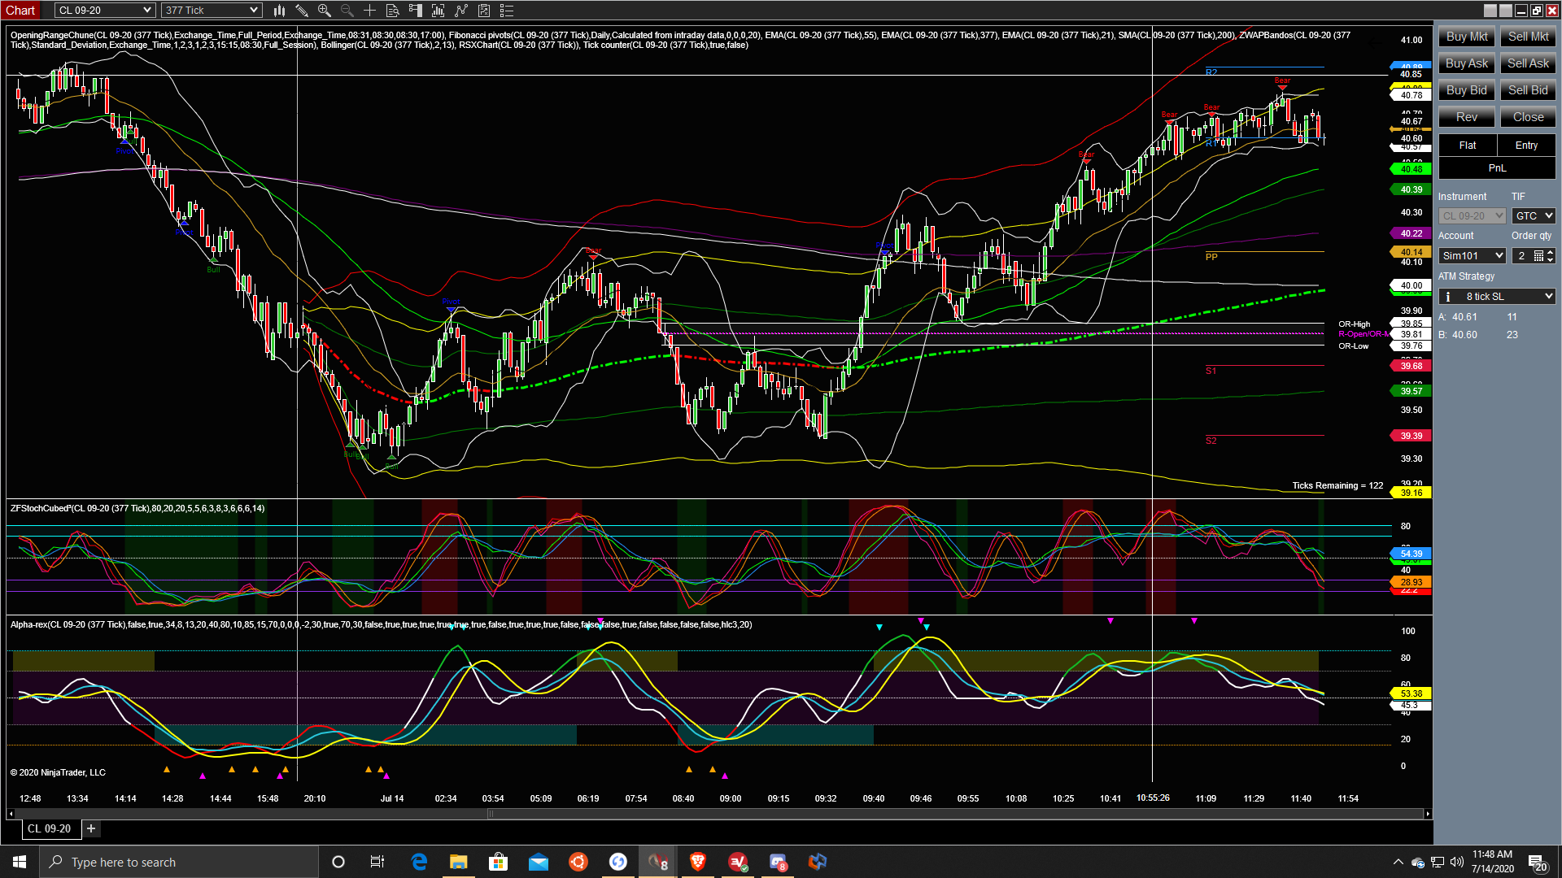This screenshot has height=878, width=1562.
Task: Select the drawing tools pencil icon
Action: coord(302,11)
